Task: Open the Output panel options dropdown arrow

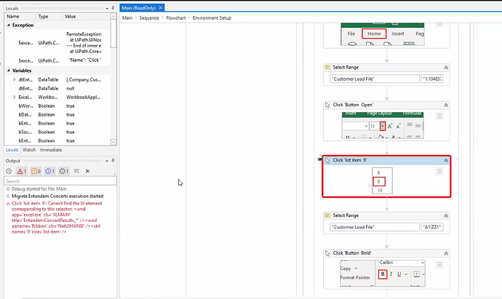Action: [x=107, y=161]
